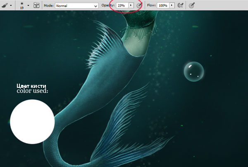Screen dimensions: 248x167
Task: Click the Flow label
Action: (x=151, y=5)
